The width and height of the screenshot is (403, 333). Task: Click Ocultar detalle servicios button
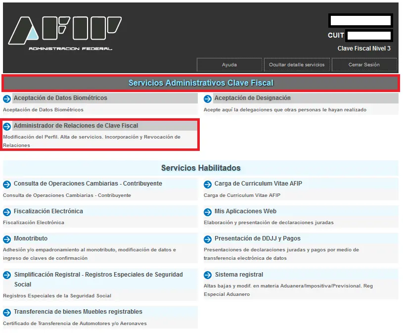click(297, 64)
